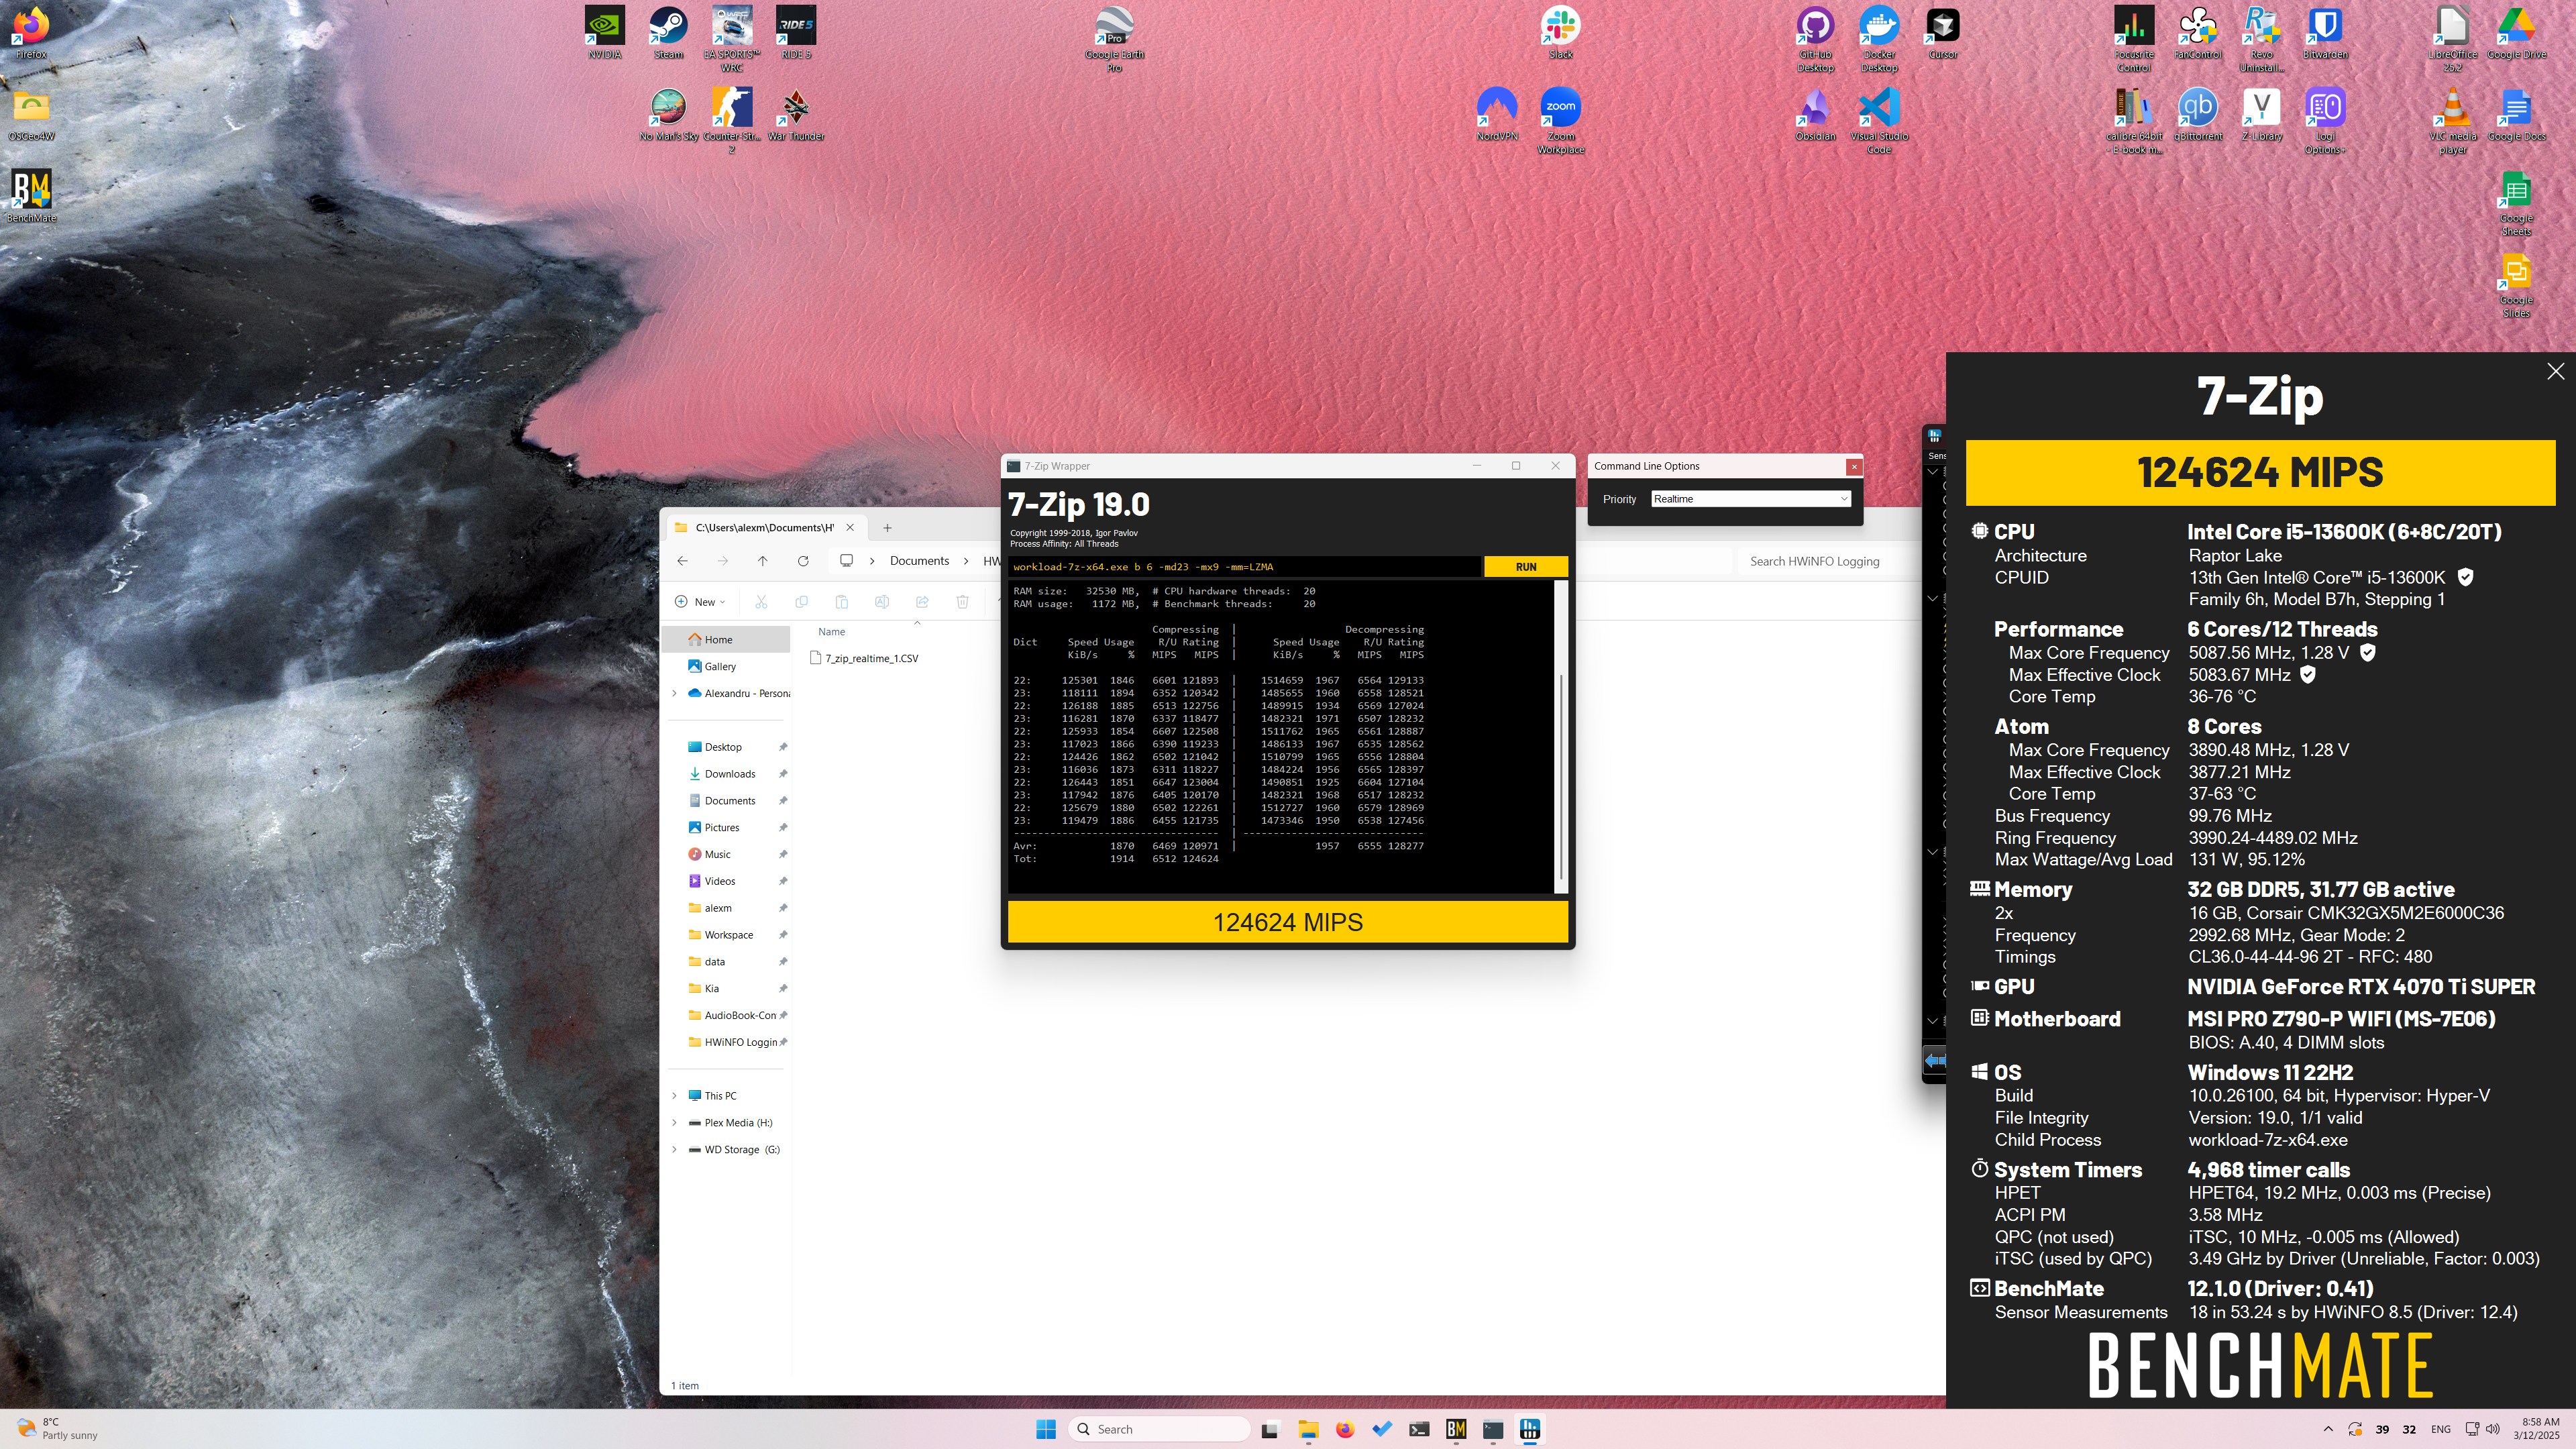This screenshot has width=2576, height=1449.
Task: Open Docker Desktop icon
Action: (1879, 38)
